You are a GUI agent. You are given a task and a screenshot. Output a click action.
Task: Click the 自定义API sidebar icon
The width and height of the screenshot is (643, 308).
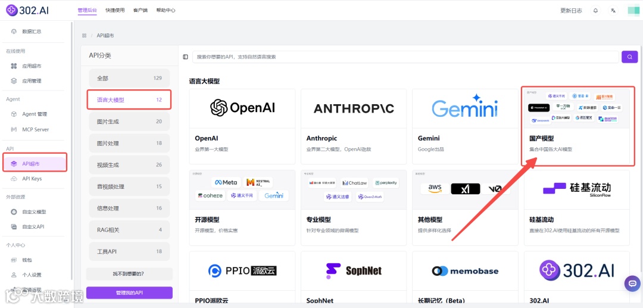14,226
